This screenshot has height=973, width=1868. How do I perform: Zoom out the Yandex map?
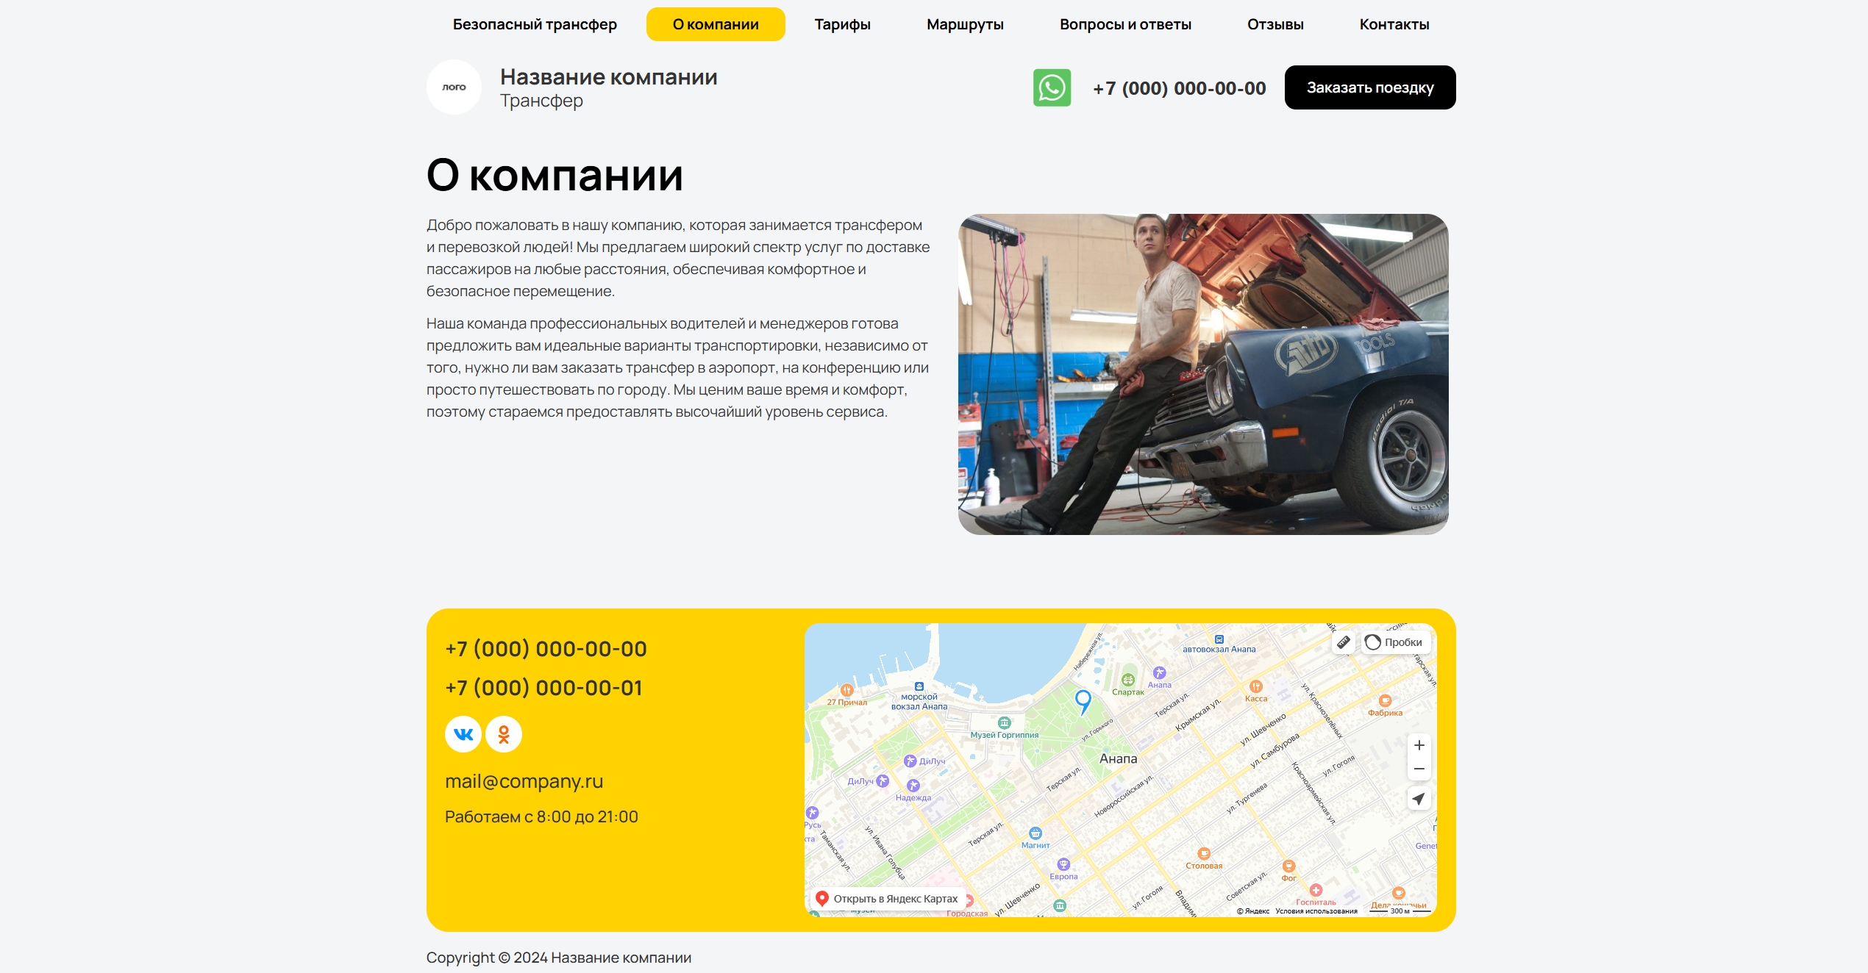tap(1419, 769)
